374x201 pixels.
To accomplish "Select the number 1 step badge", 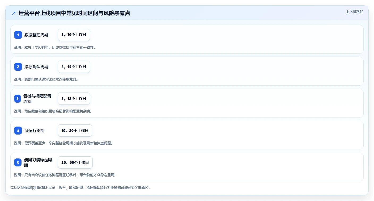I will 18,35.
